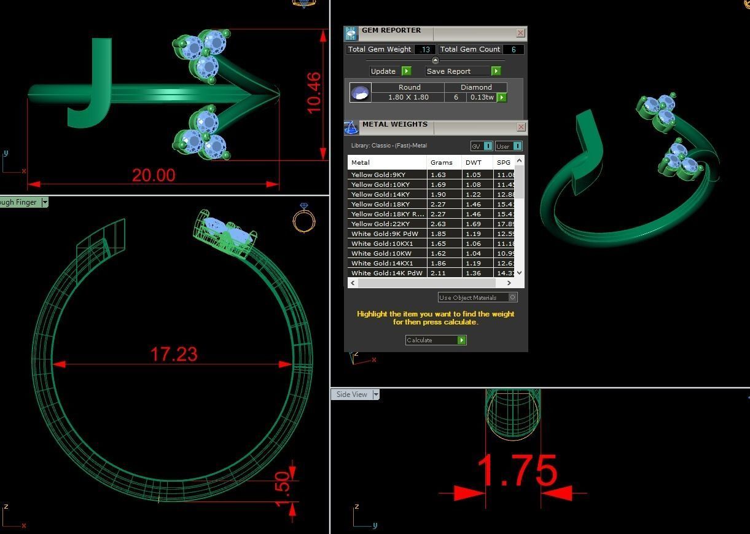
Task: Close the Gem Reporter panel
Action: tap(520, 33)
